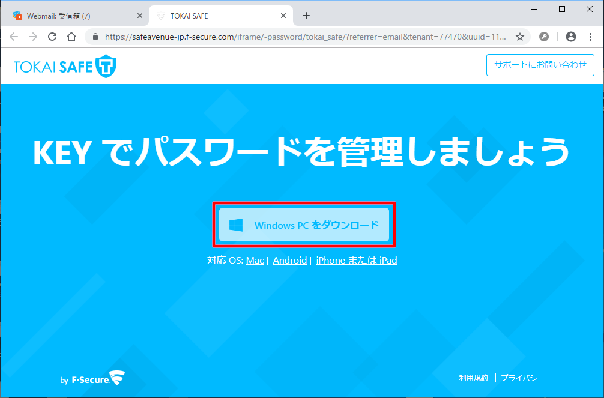Close the TOKAI SAFE tab
The image size is (604, 398).
tap(283, 16)
